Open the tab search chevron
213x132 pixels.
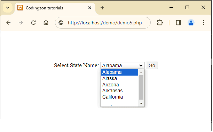point(8,8)
